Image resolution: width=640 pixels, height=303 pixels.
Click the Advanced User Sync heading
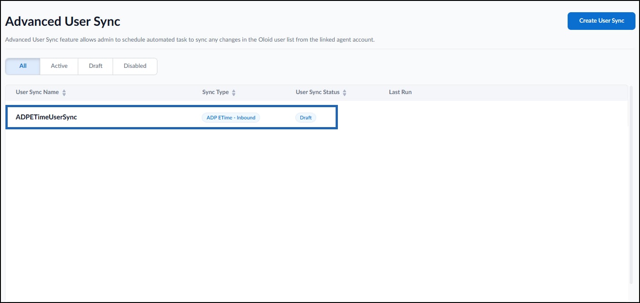coord(62,21)
